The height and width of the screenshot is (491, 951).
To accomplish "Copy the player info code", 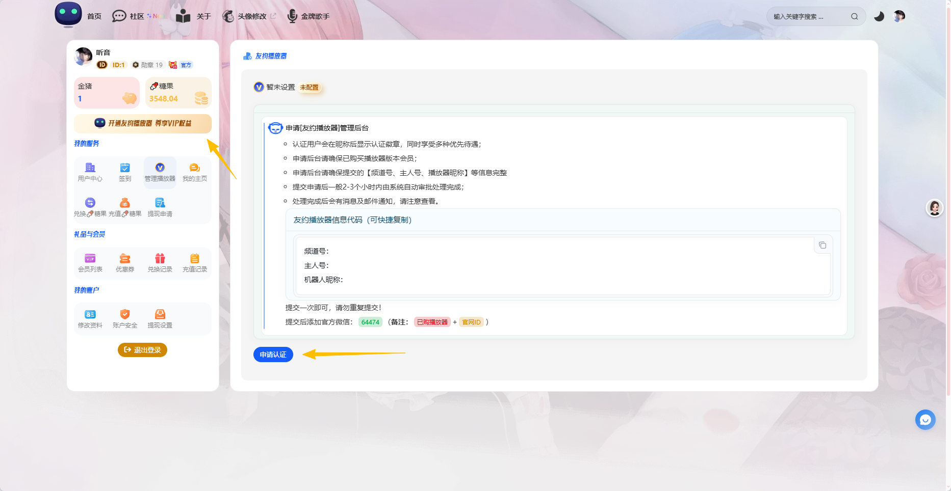I will click(x=822, y=245).
